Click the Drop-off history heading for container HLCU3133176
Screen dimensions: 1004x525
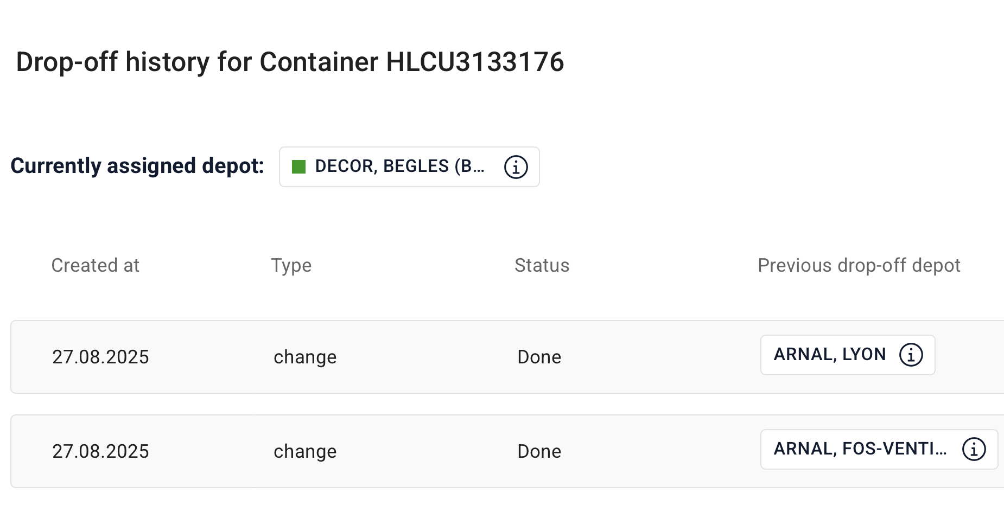pyautogui.click(x=290, y=62)
